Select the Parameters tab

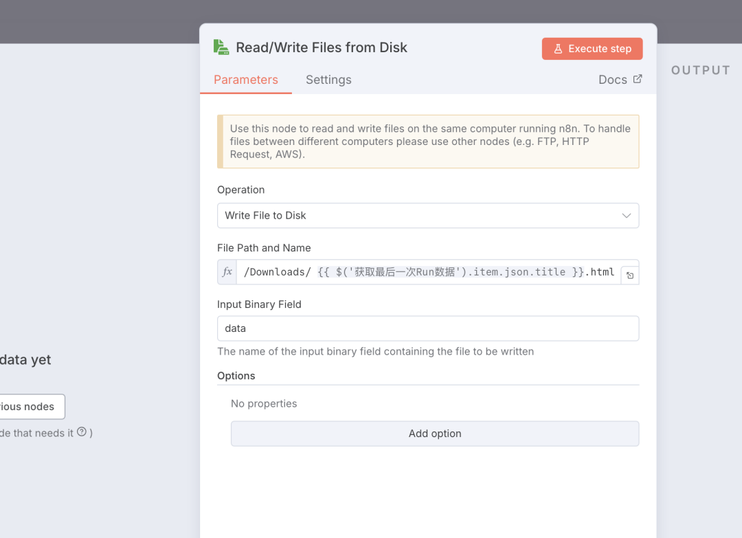[x=246, y=80]
